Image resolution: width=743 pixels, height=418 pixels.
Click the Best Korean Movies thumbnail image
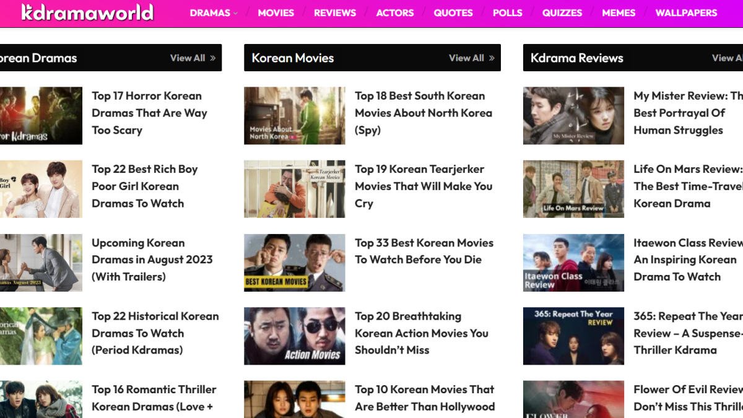click(294, 262)
